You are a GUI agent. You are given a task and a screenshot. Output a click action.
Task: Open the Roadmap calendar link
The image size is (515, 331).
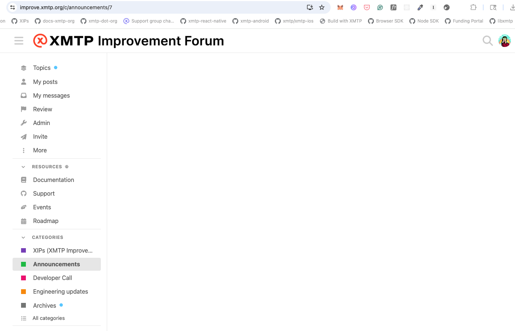click(x=46, y=221)
